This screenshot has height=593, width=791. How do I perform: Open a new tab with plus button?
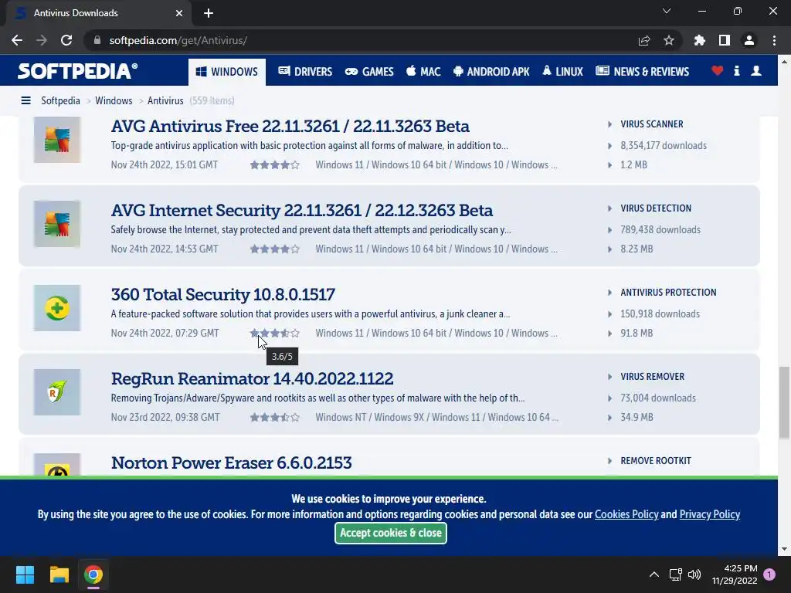coord(209,13)
